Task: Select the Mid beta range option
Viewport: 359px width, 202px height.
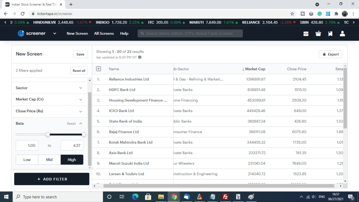Action: coord(49,160)
